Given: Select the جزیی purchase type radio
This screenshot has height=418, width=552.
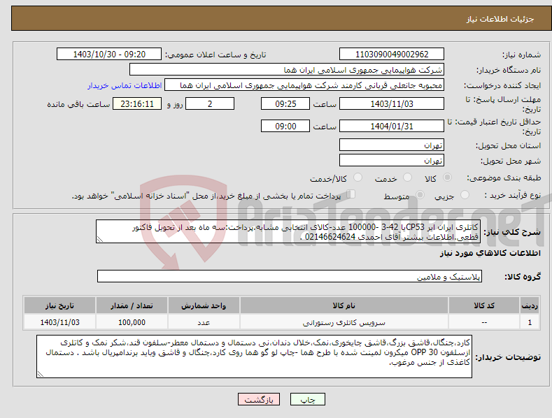Looking at the screenshot, I should pyautogui.click(x=465, y=194).
